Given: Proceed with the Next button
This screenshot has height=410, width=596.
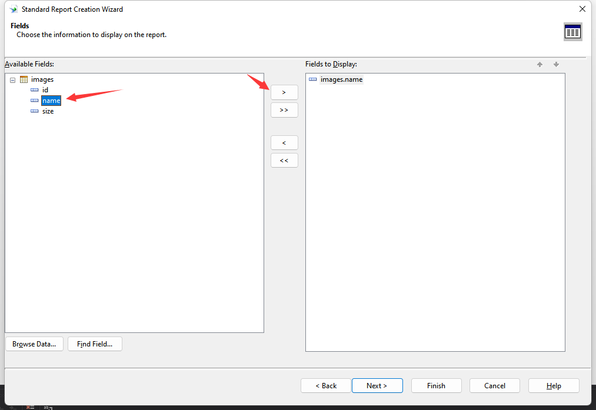Looking at the screenshot, I should (x=377, y=386).
